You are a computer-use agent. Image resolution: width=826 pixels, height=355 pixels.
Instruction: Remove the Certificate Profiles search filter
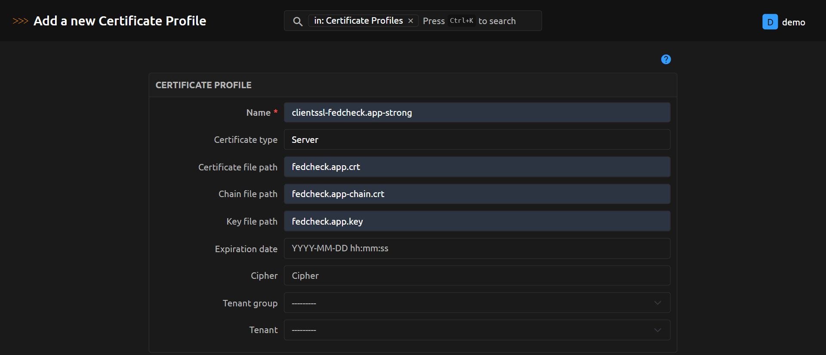pos(410,21)
